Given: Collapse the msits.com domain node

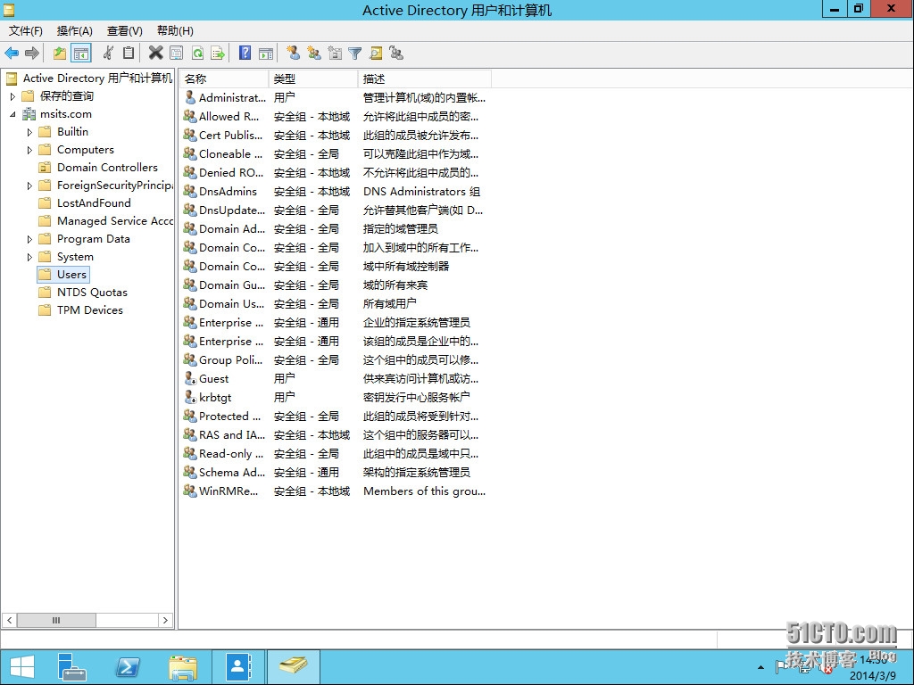Looking at the screenshot, I should 12,114.
